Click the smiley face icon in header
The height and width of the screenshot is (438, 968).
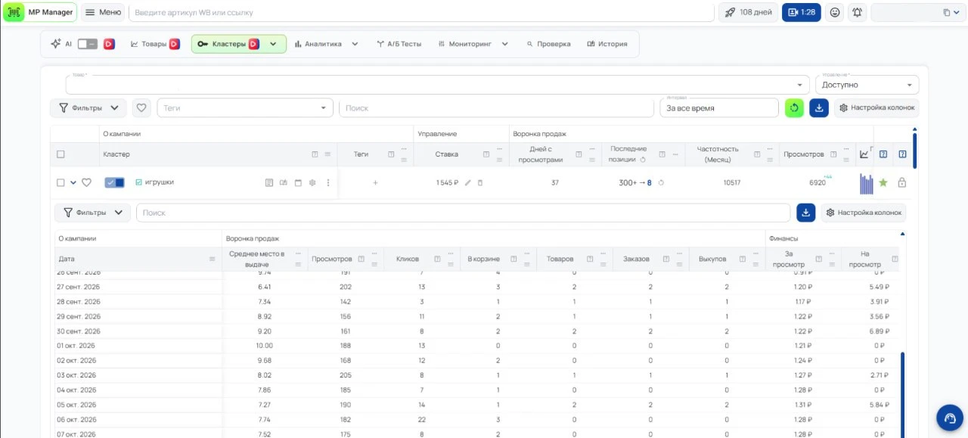pos(835,12)
